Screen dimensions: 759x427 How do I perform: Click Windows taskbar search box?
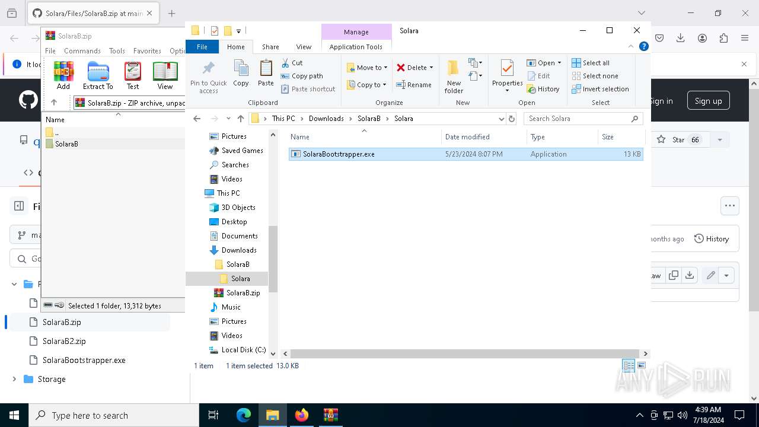pyautogui.click(x=114, y=415)
